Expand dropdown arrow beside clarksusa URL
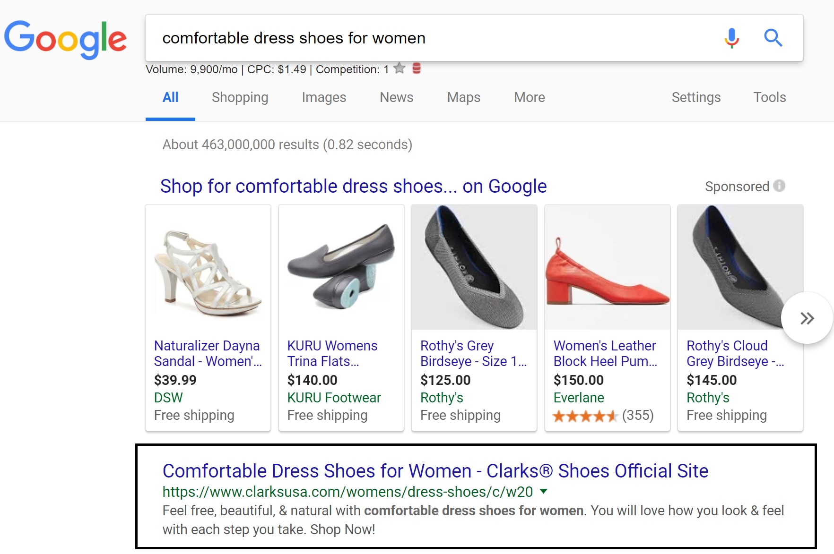The width and height of the screenshot is (834, 554). pyautogui.click(x=544, y=491)
